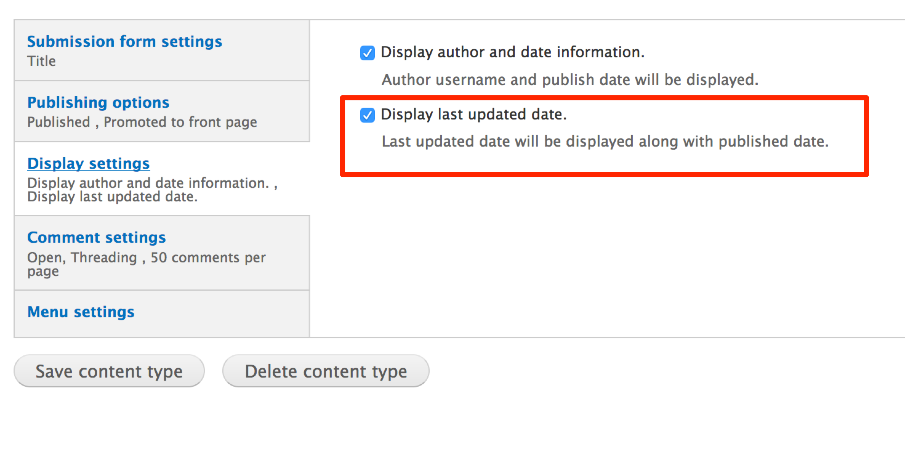Image resolution: width=905 pixels, height=457 pixels.
Task: Open Submission form settings tab
Action: tap(124, 42)
